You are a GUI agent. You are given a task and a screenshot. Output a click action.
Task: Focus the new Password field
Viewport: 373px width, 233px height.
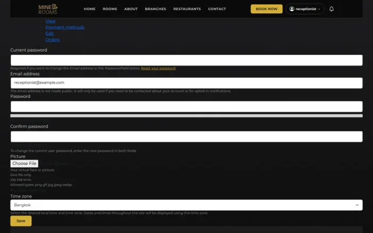(x=186, y=106)
